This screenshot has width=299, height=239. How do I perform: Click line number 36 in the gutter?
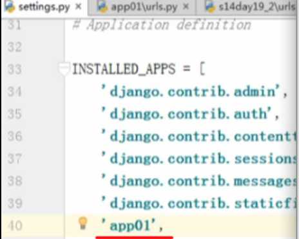[14, 137]
